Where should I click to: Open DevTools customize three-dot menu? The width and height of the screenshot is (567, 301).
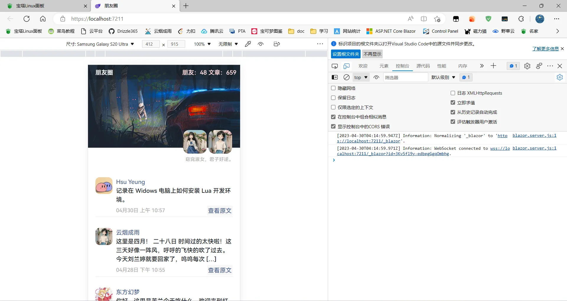tap(550, 66)
